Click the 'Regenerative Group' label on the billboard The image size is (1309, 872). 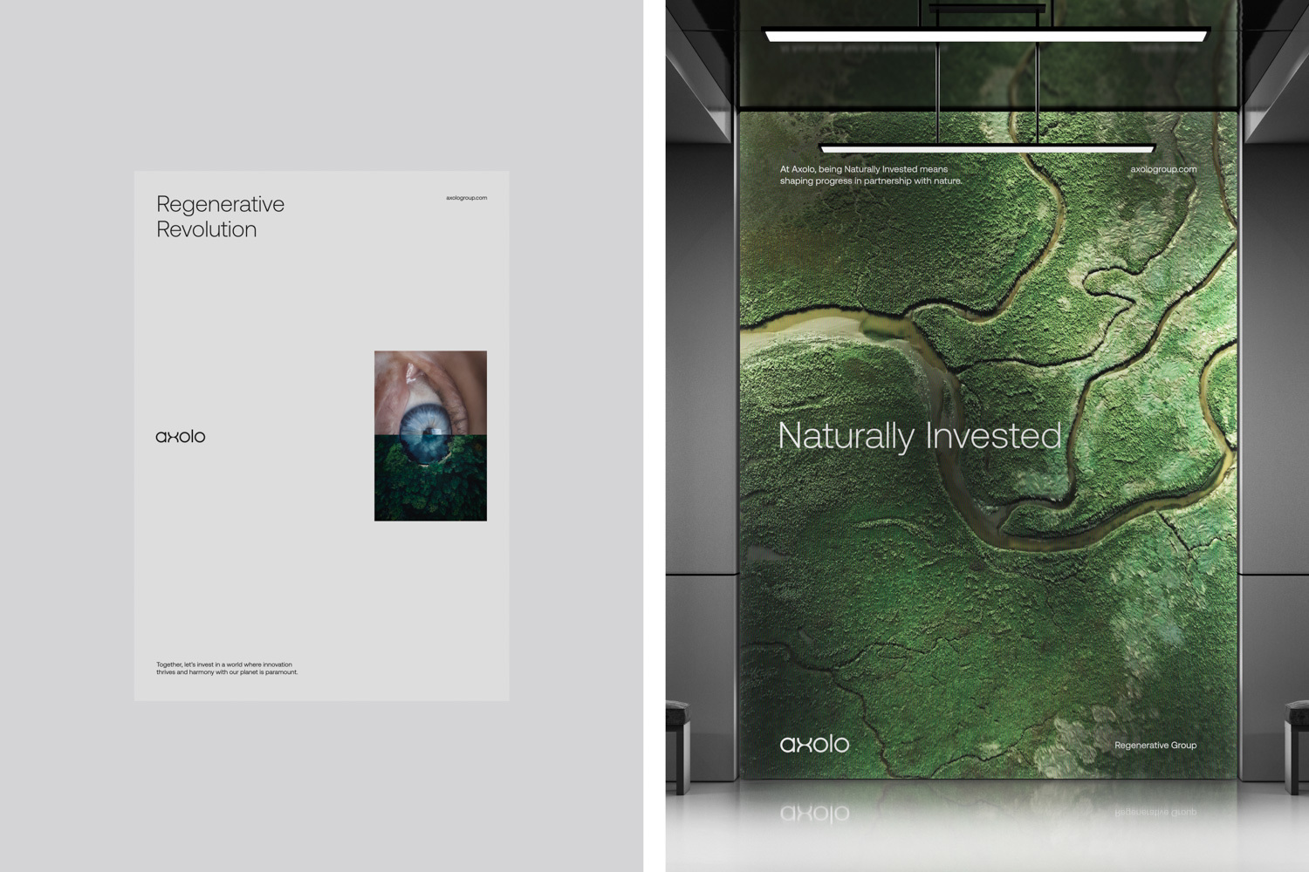[1155, 746]
